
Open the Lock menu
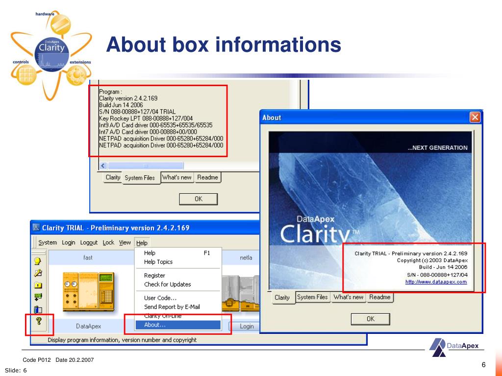(x=108, y=243)
